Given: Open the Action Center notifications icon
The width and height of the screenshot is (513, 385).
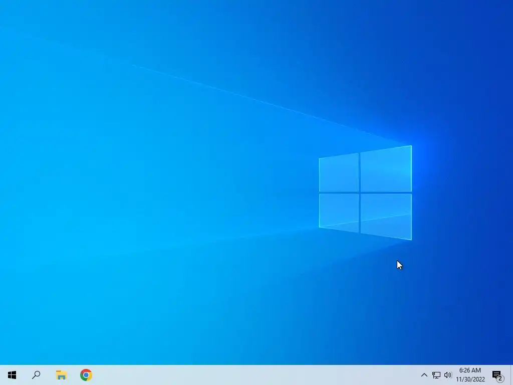Looking at the screenshot, I should (x=497, y=375).
